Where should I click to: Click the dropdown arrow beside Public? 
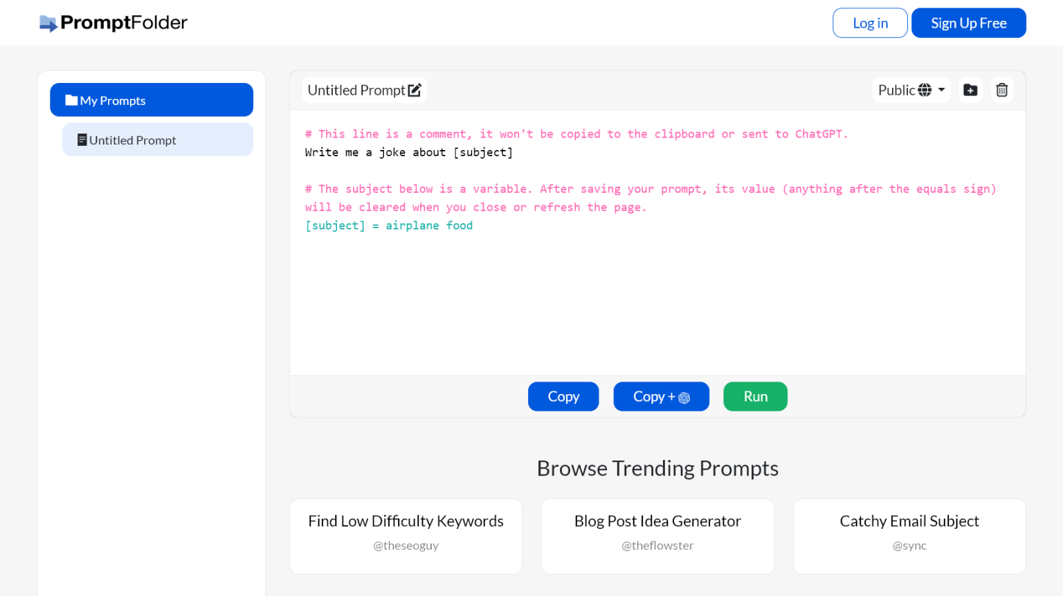tap(941, 91)
